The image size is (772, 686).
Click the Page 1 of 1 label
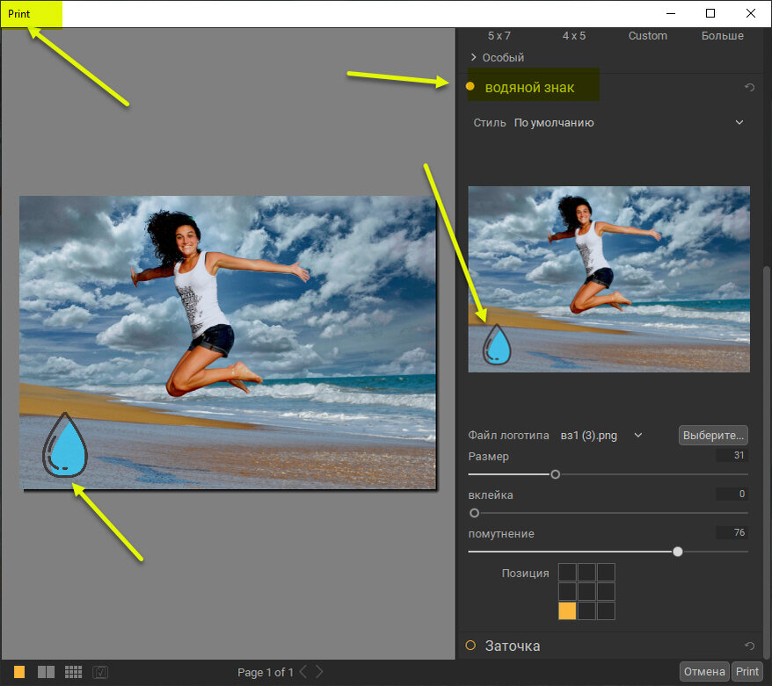tap(265, 672)
